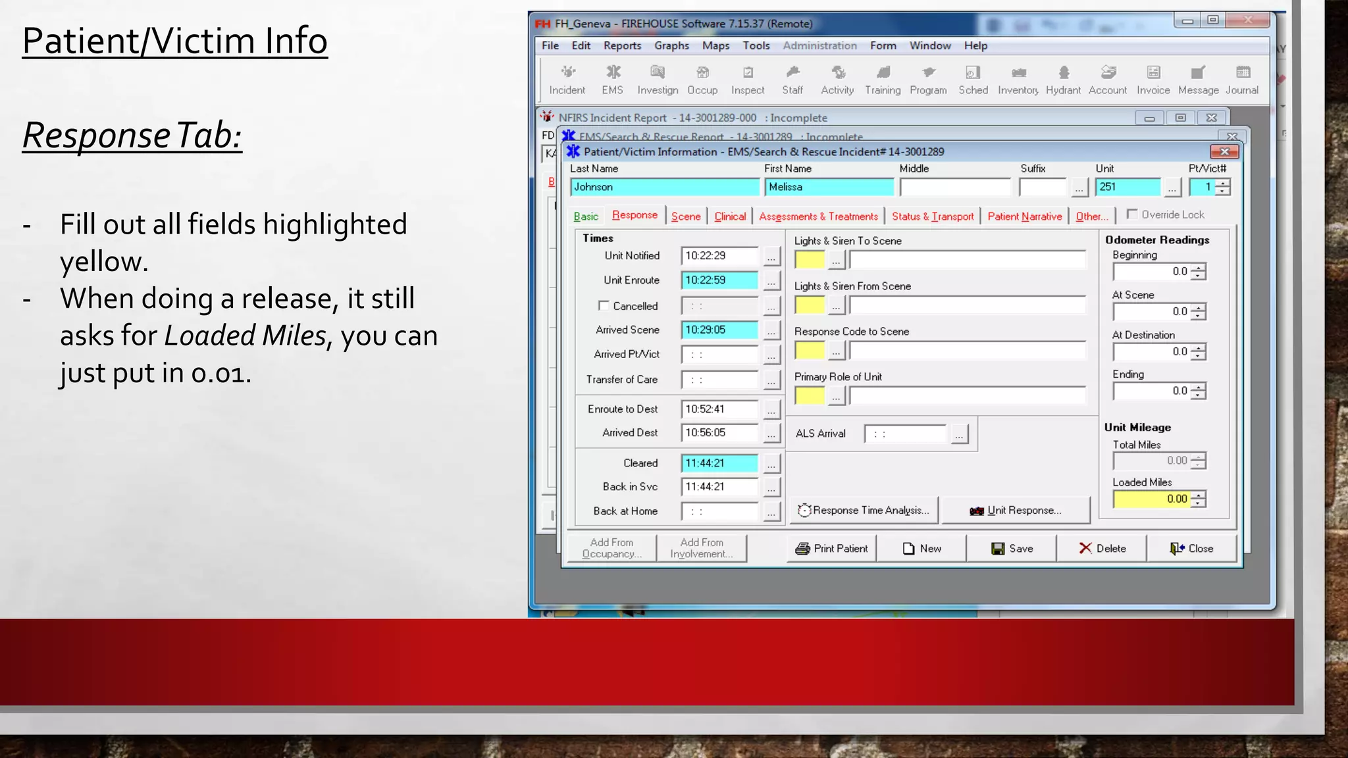Open the Reports menu
This screenshot has height=758, width=1348.
coord(622,45)
